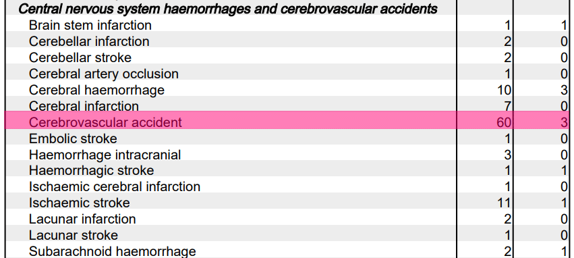This screenshot has height=258, width=574.
Task: Select the Subarachnoid haemorrhage text
Action: pyautogui.click(x=113, y=251)
